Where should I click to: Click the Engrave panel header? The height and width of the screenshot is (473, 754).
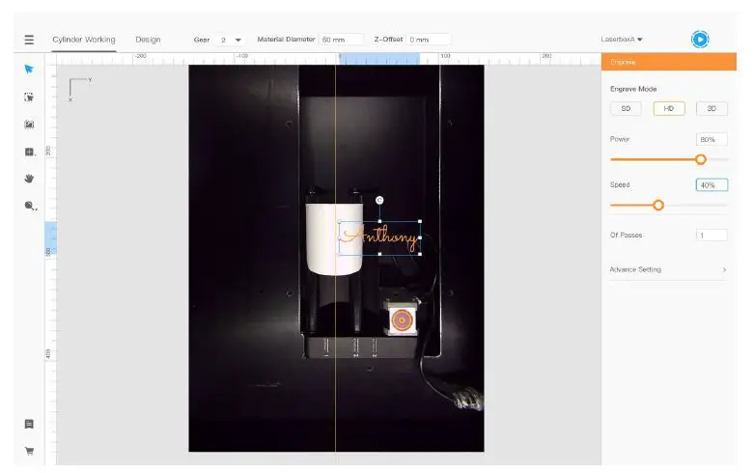pos(668,62)
